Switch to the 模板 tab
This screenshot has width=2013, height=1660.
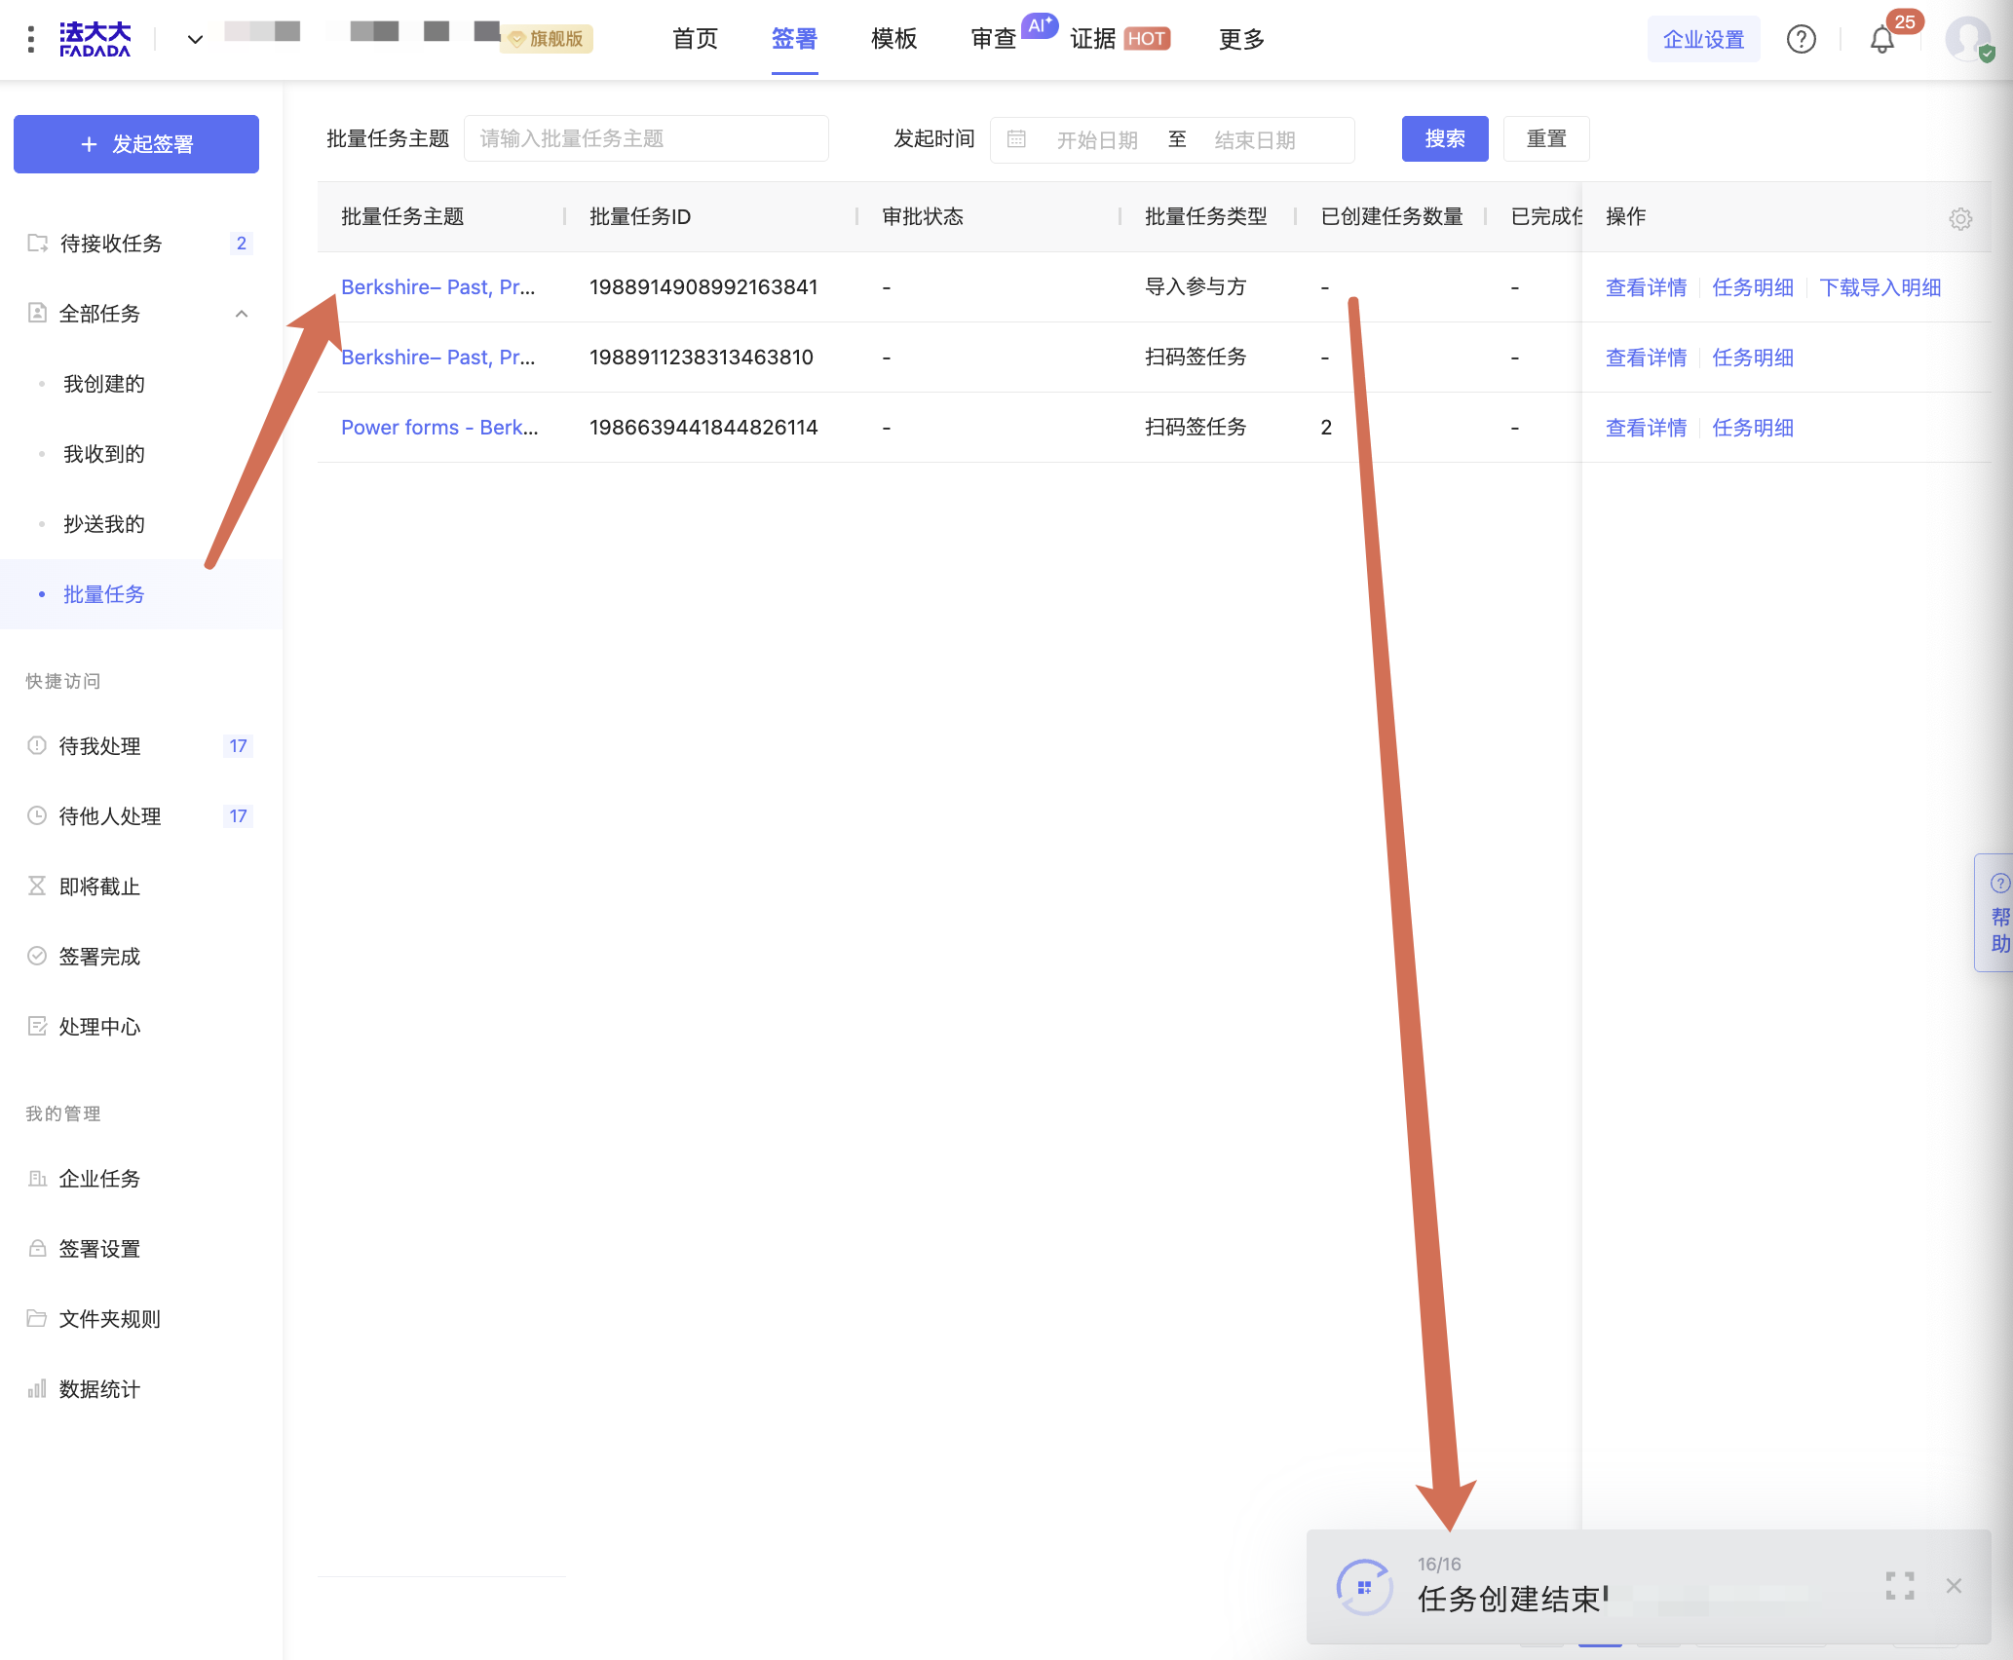[x=893, y=40]
